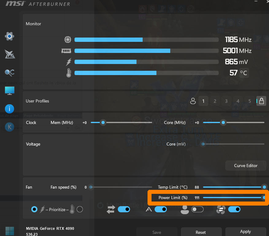
Task: Click the Power Limit slider handle
Action: pyautogui.click(x=264, y=198)
